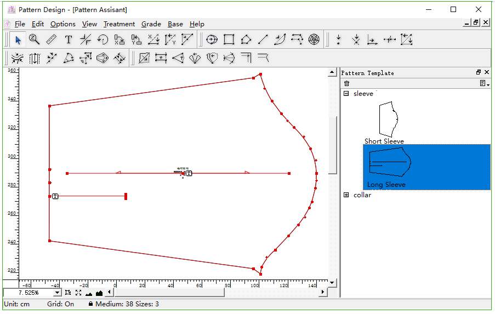Open the zoom percentage dropdown
The width and height of the screenshot is (495, 314).
point(58,293)
